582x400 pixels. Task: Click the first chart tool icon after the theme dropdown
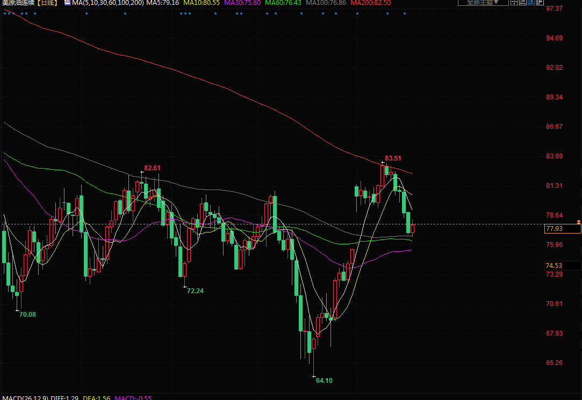pyautogui.click(x=514, y=2)
